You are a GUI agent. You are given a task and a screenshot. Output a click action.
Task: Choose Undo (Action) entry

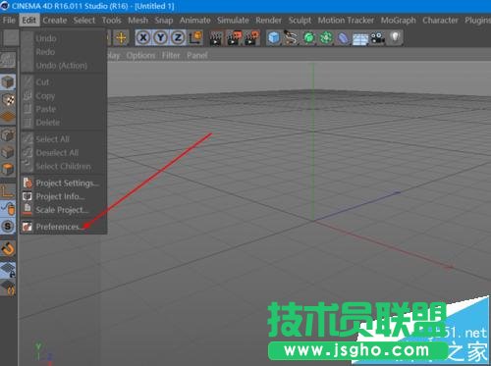coord(64,66)
